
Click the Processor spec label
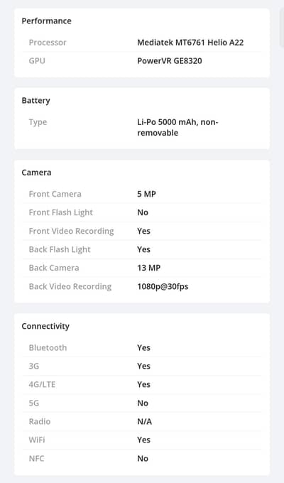[48, 43]
